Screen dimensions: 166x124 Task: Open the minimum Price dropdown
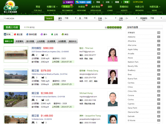point(70,18)
